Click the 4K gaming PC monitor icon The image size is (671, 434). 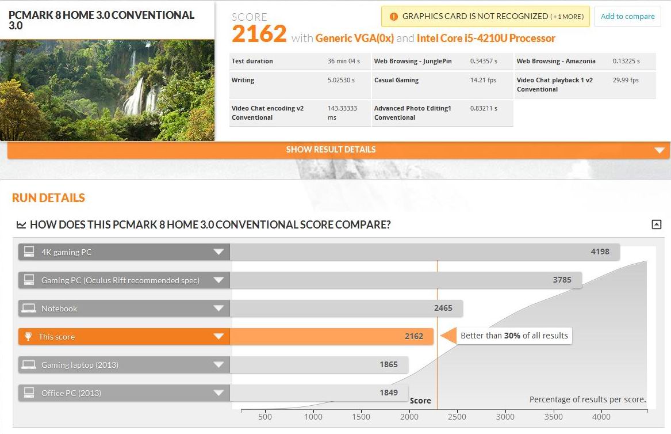pyautogui.click(x=29, y=252)
